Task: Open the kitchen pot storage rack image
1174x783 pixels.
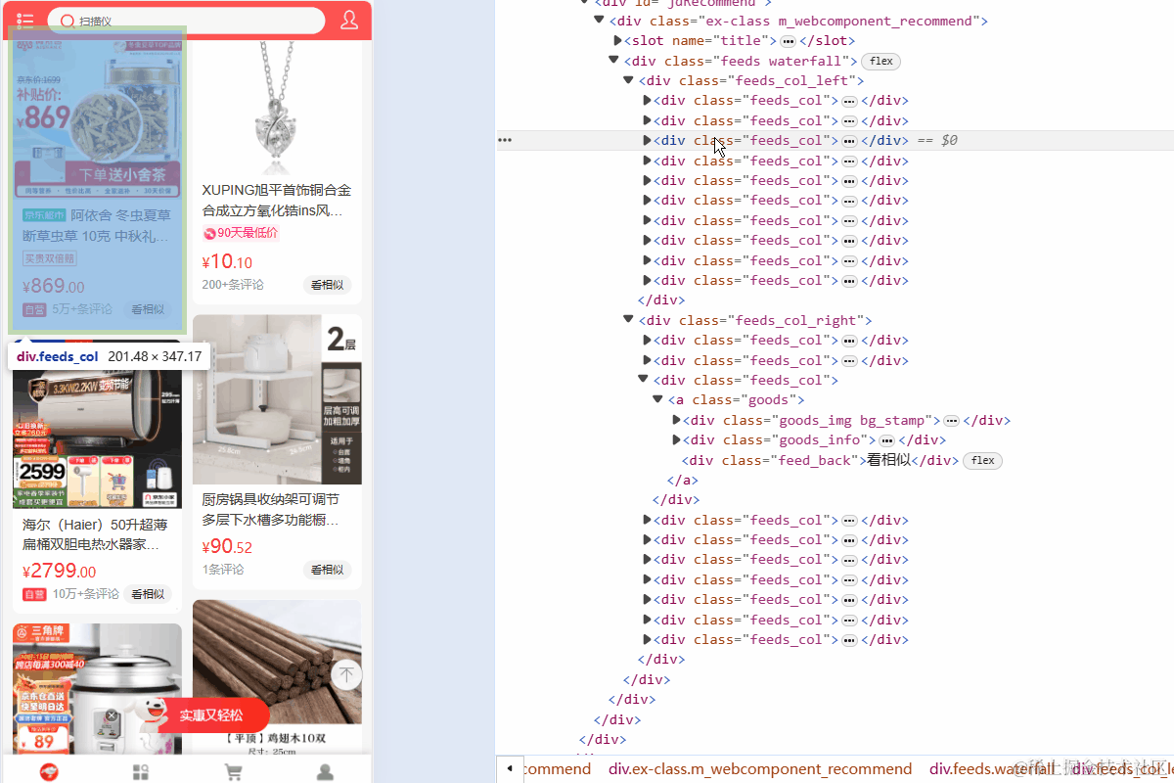Action: (277, 399)
